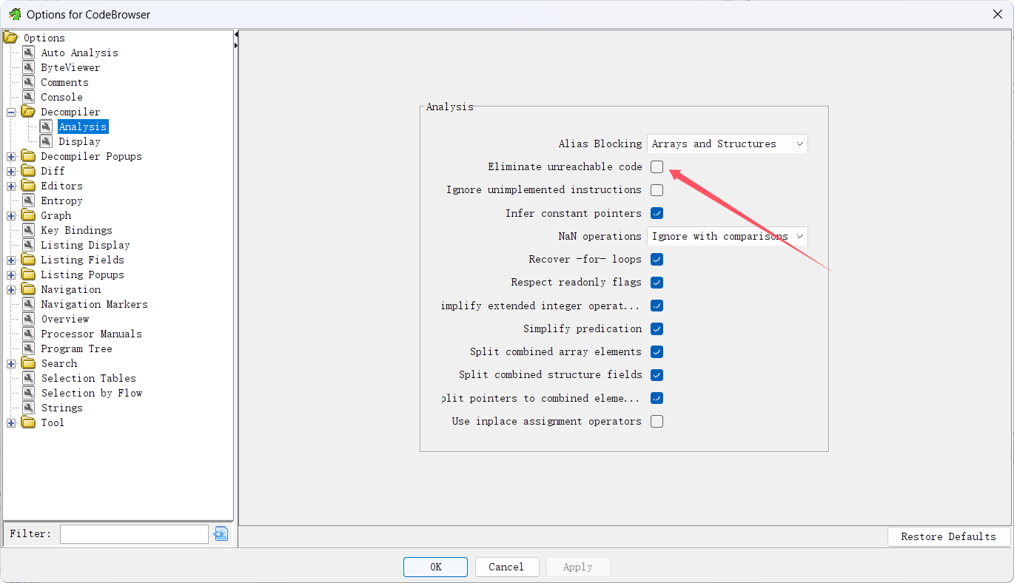The width and height of the screenshot is (1014, 583).
Task: Select the root Options node
Action: point(44,38)
